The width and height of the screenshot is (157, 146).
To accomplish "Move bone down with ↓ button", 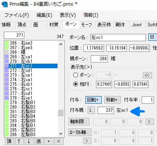I will coord(29,141).
